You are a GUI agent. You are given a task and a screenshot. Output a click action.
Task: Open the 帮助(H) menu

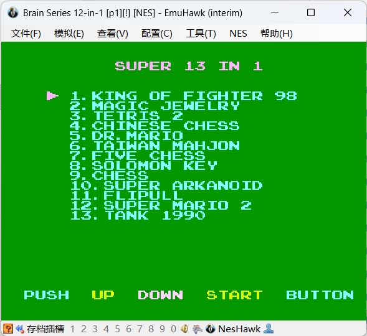click(x=277, y=34)
